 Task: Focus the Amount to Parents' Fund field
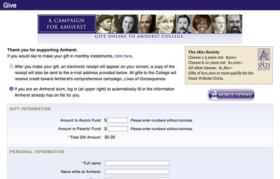click(x=117, y=128)
